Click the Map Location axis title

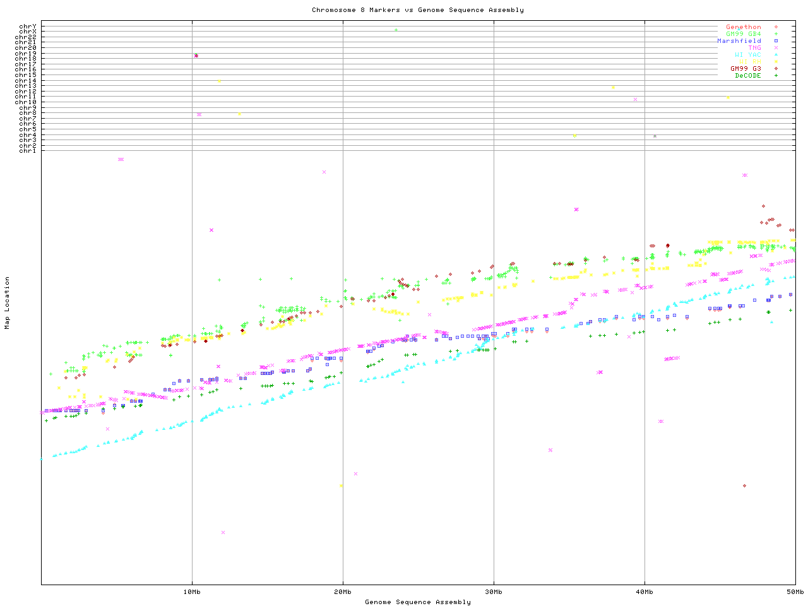click(8, 303)
